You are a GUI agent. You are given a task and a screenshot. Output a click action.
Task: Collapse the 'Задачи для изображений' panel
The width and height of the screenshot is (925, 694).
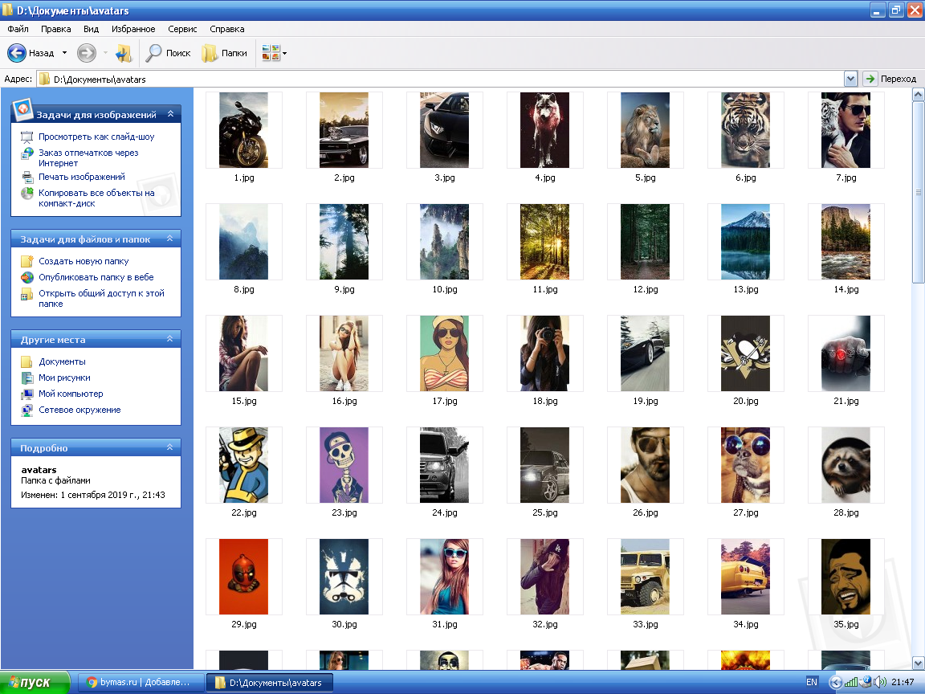coord(170,115)
